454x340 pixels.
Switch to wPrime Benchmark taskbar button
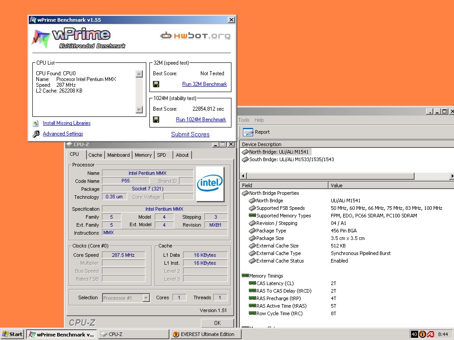[61, 334]
